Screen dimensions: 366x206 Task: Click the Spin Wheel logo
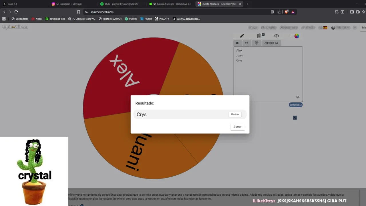15,27
